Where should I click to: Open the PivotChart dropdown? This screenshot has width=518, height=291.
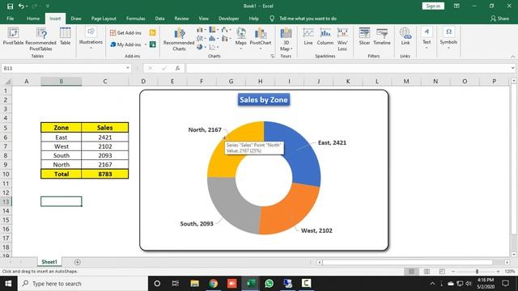click(261, 39)
